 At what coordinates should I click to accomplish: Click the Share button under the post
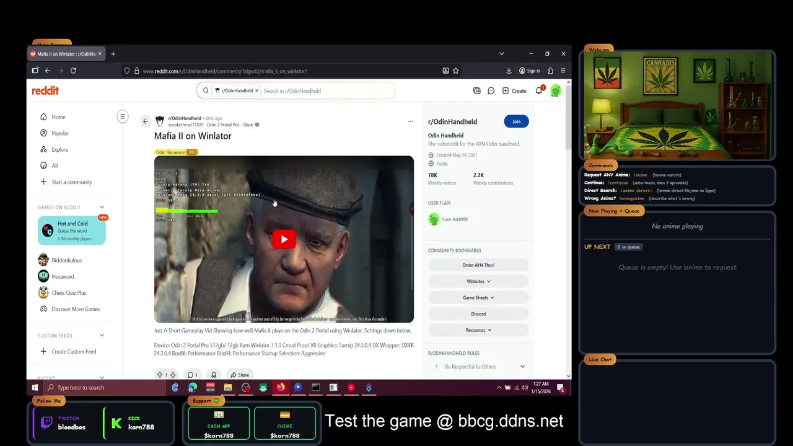239,375
